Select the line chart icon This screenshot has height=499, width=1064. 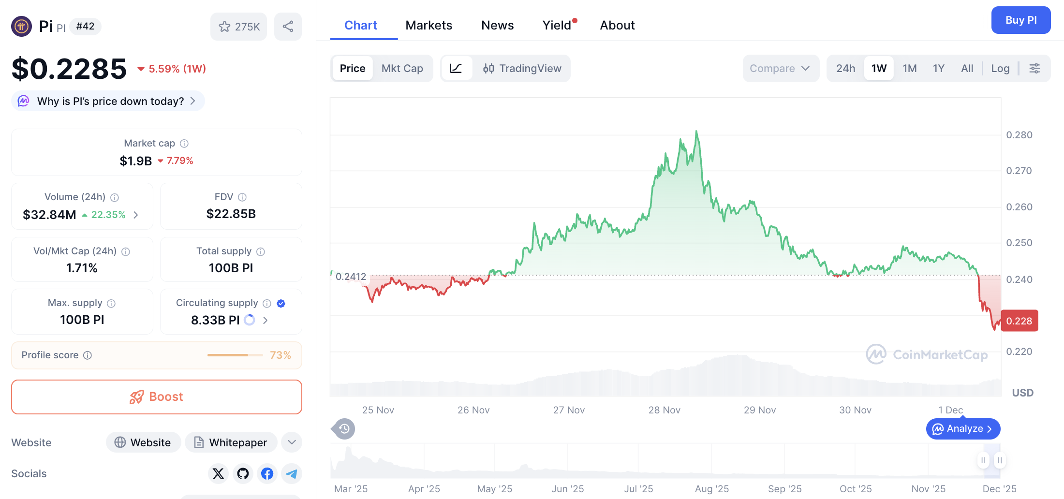pyautogui.click(x=457, y=68)
